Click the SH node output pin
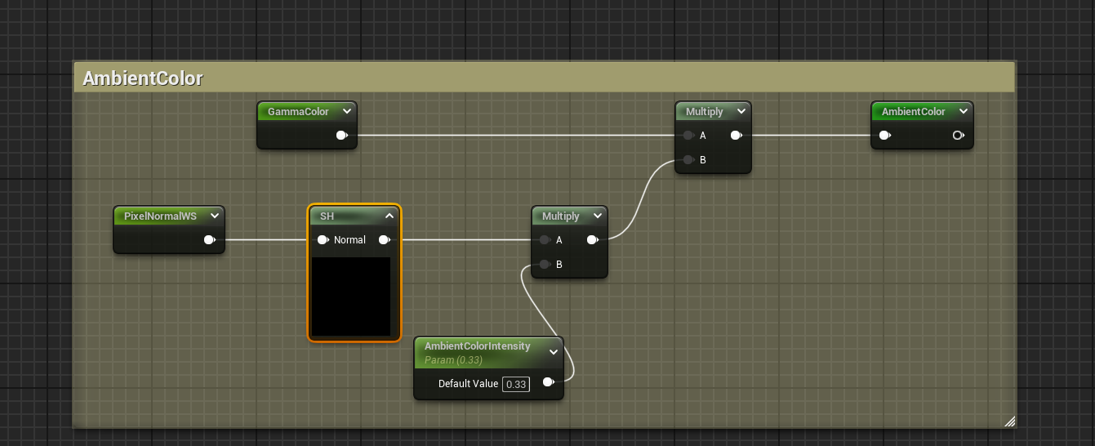Image resolution: width=1095 pixels, height=446 pixels. point(385,240)
